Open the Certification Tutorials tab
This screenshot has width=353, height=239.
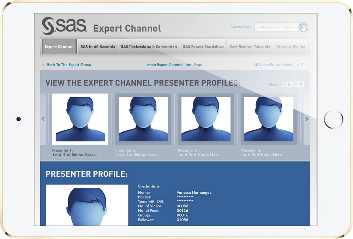250,47
